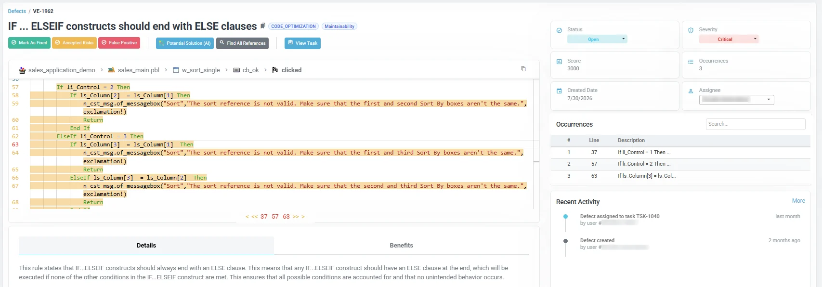
Task: Click the Maintainability tag
Action: 339,26
